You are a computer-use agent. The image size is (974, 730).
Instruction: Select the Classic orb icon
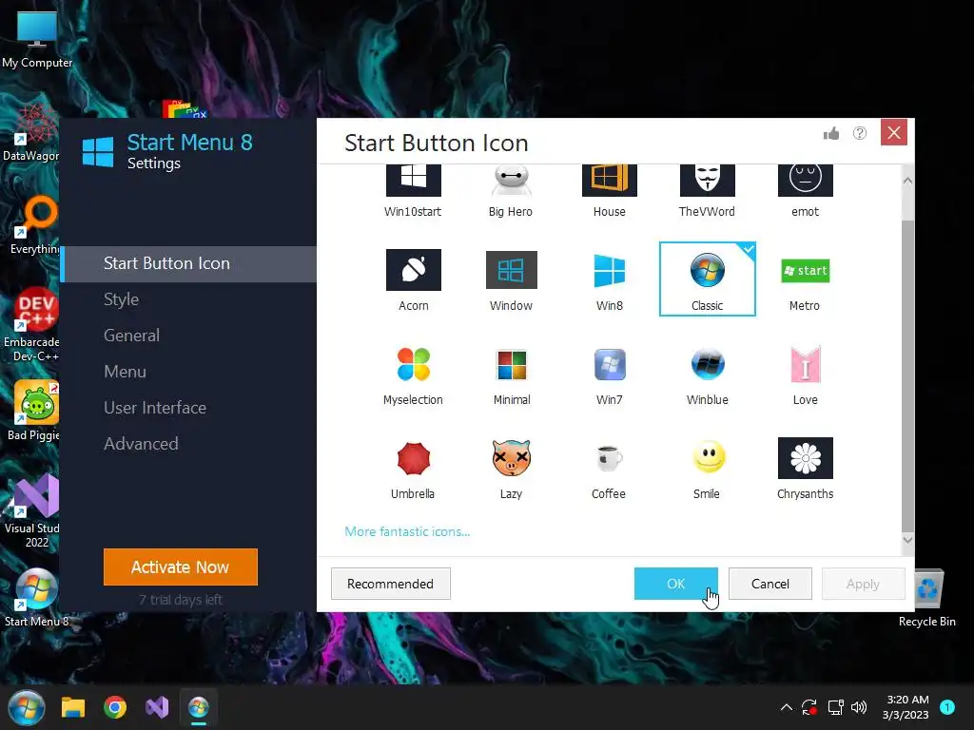click(707, 279)
